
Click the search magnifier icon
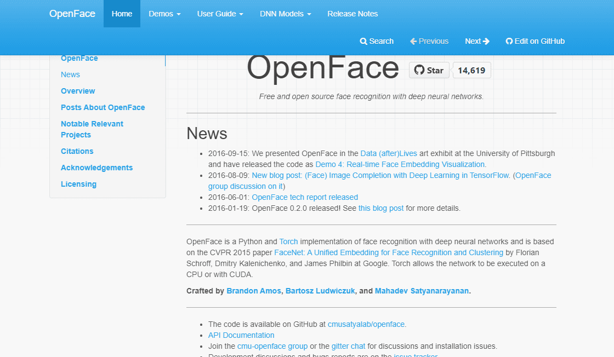[x=363, y=41]
